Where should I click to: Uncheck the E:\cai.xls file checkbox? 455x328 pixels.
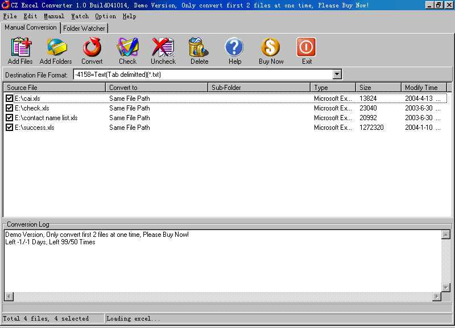click(9, 99)
